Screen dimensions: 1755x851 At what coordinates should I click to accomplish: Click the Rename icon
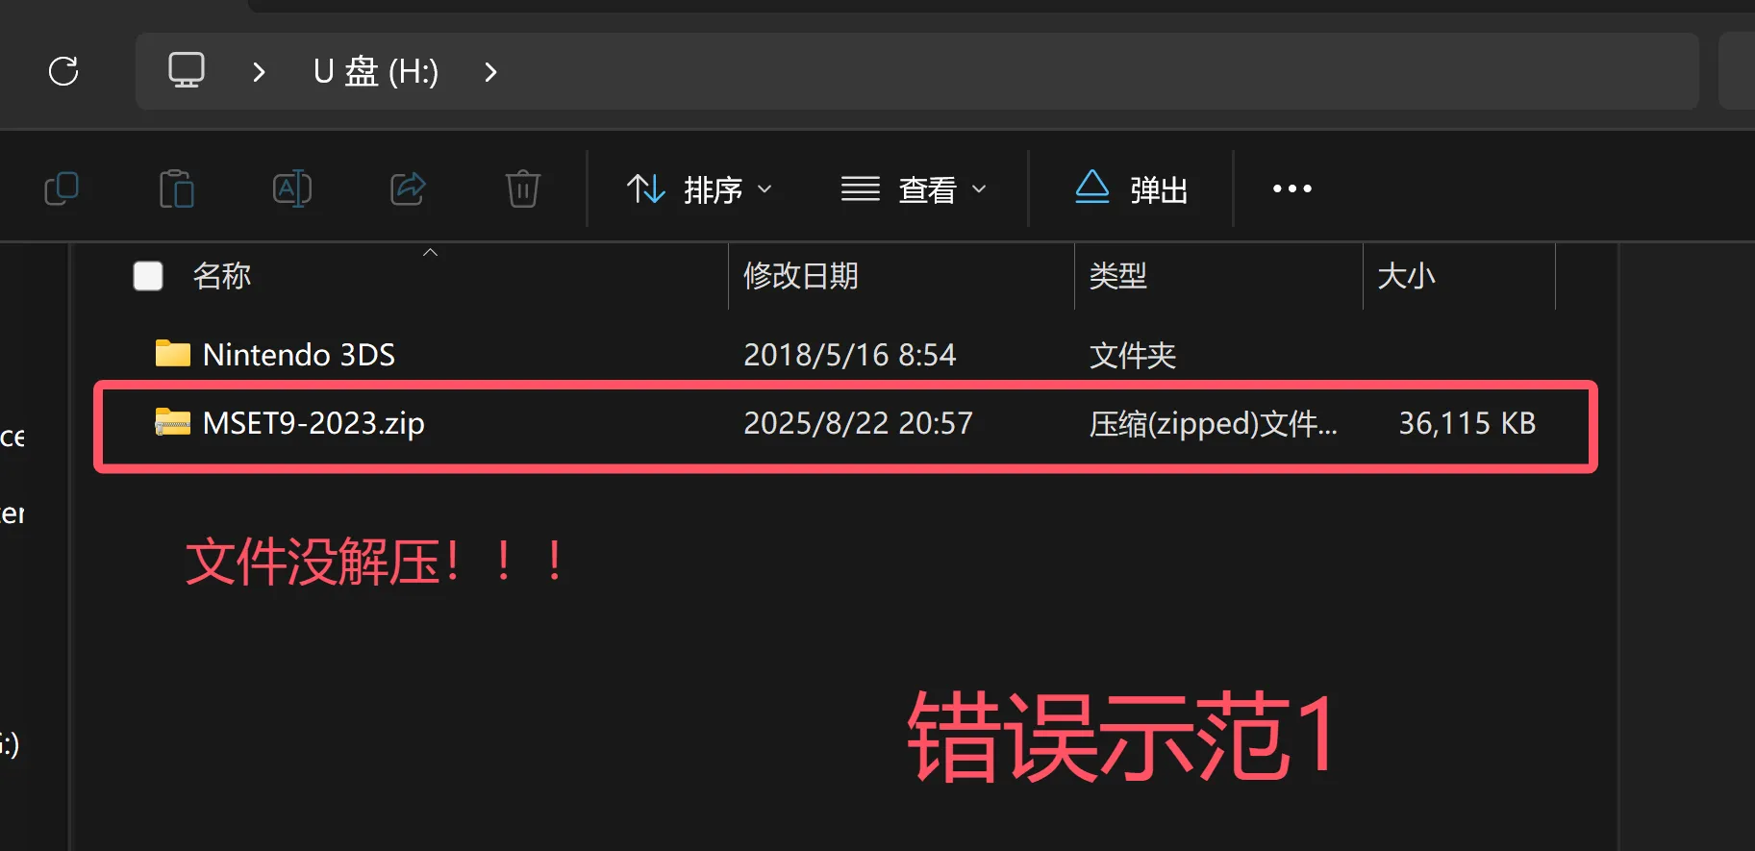click(x=292, y=188)
